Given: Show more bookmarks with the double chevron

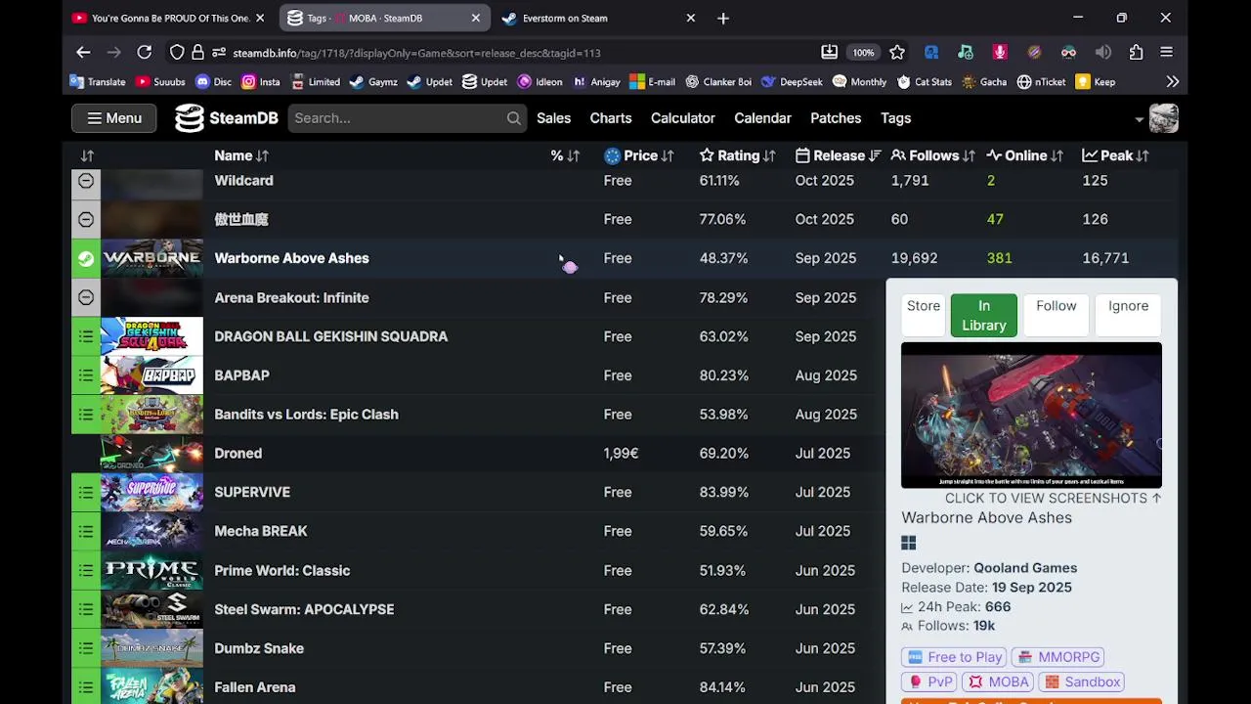Looking at the screenshot, I should (x=1173, y=82).
